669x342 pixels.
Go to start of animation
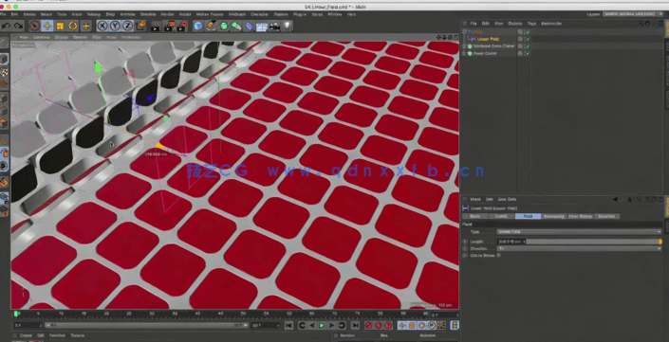tap(288, 325)
